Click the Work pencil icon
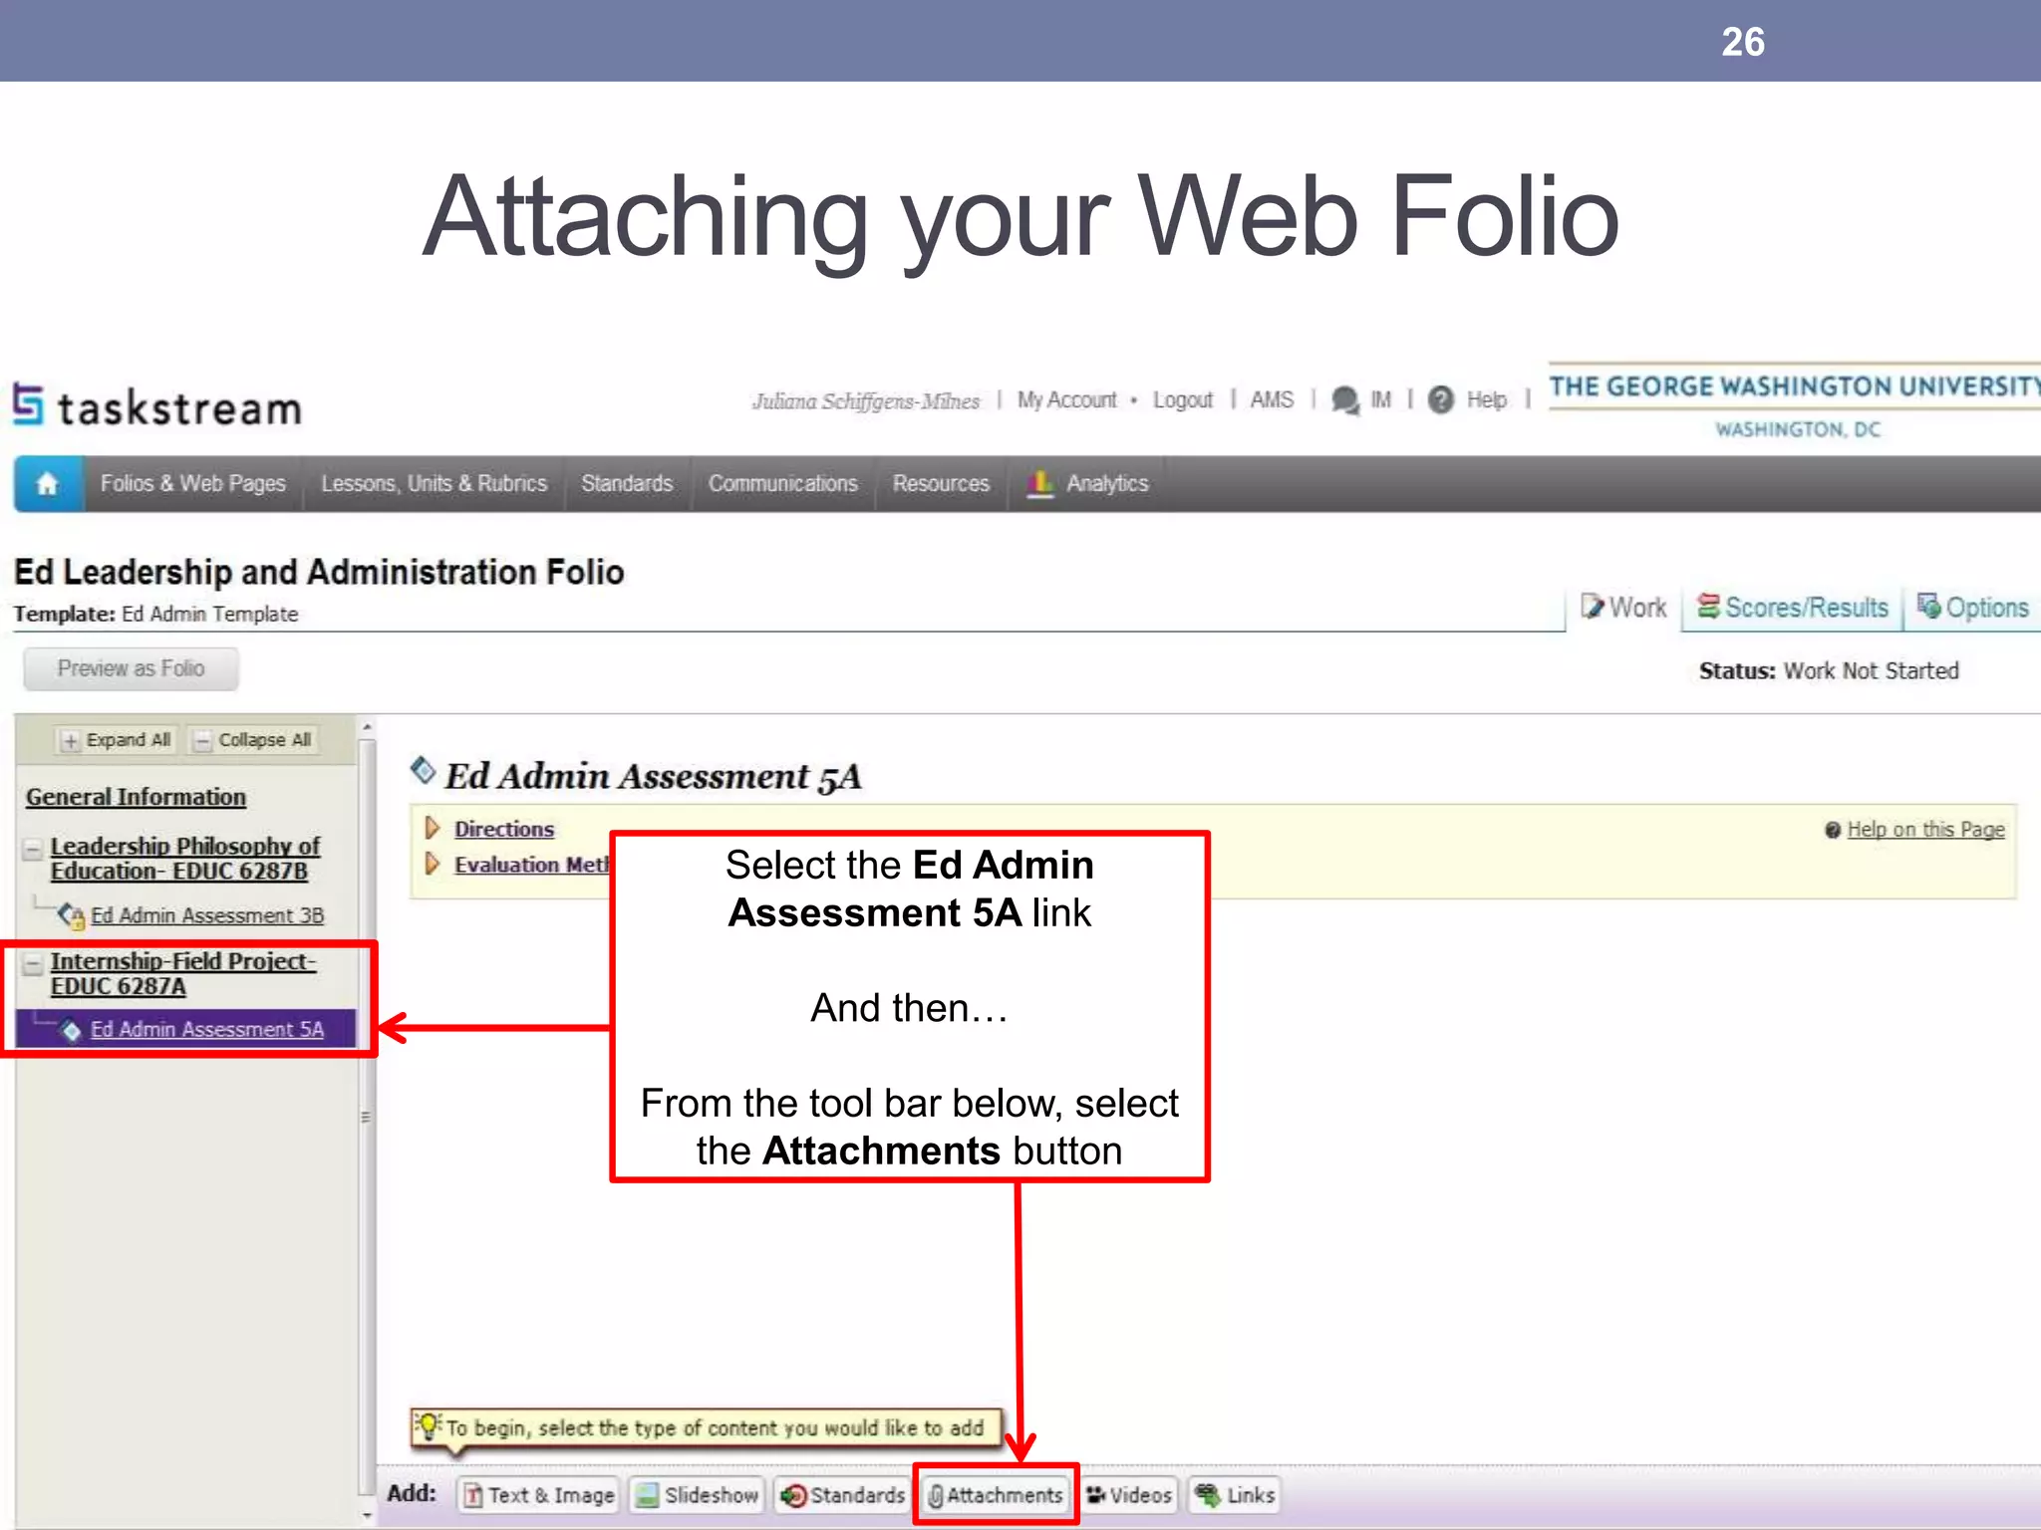This screenshot has height=1530, width=2041. [x=1593, y=607]
